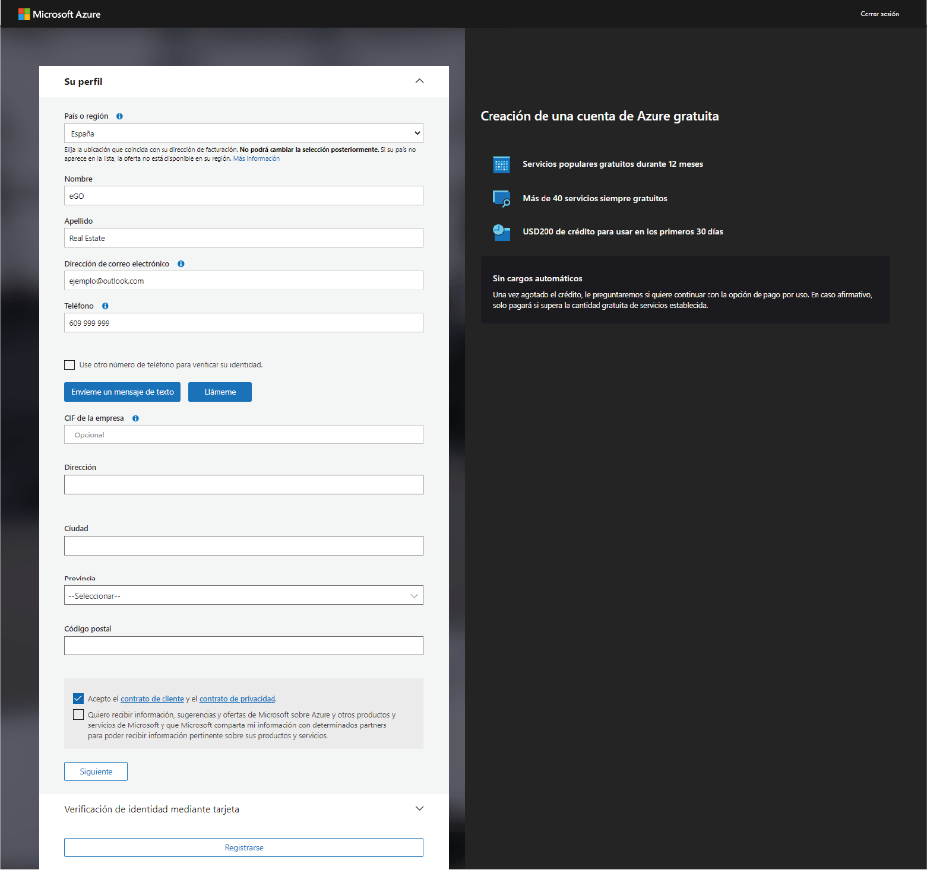This screenshot has width=927, height=870.
Task: Click info icon beside CIF de la empresa
Action: 135,418
